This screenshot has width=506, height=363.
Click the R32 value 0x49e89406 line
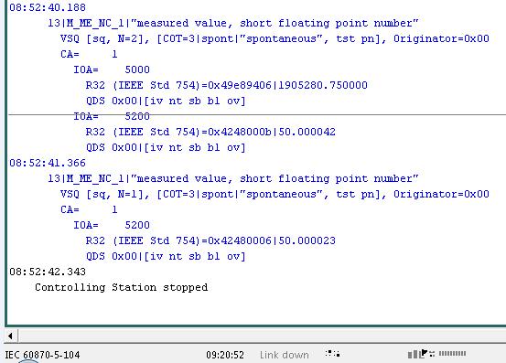[226, 85]
